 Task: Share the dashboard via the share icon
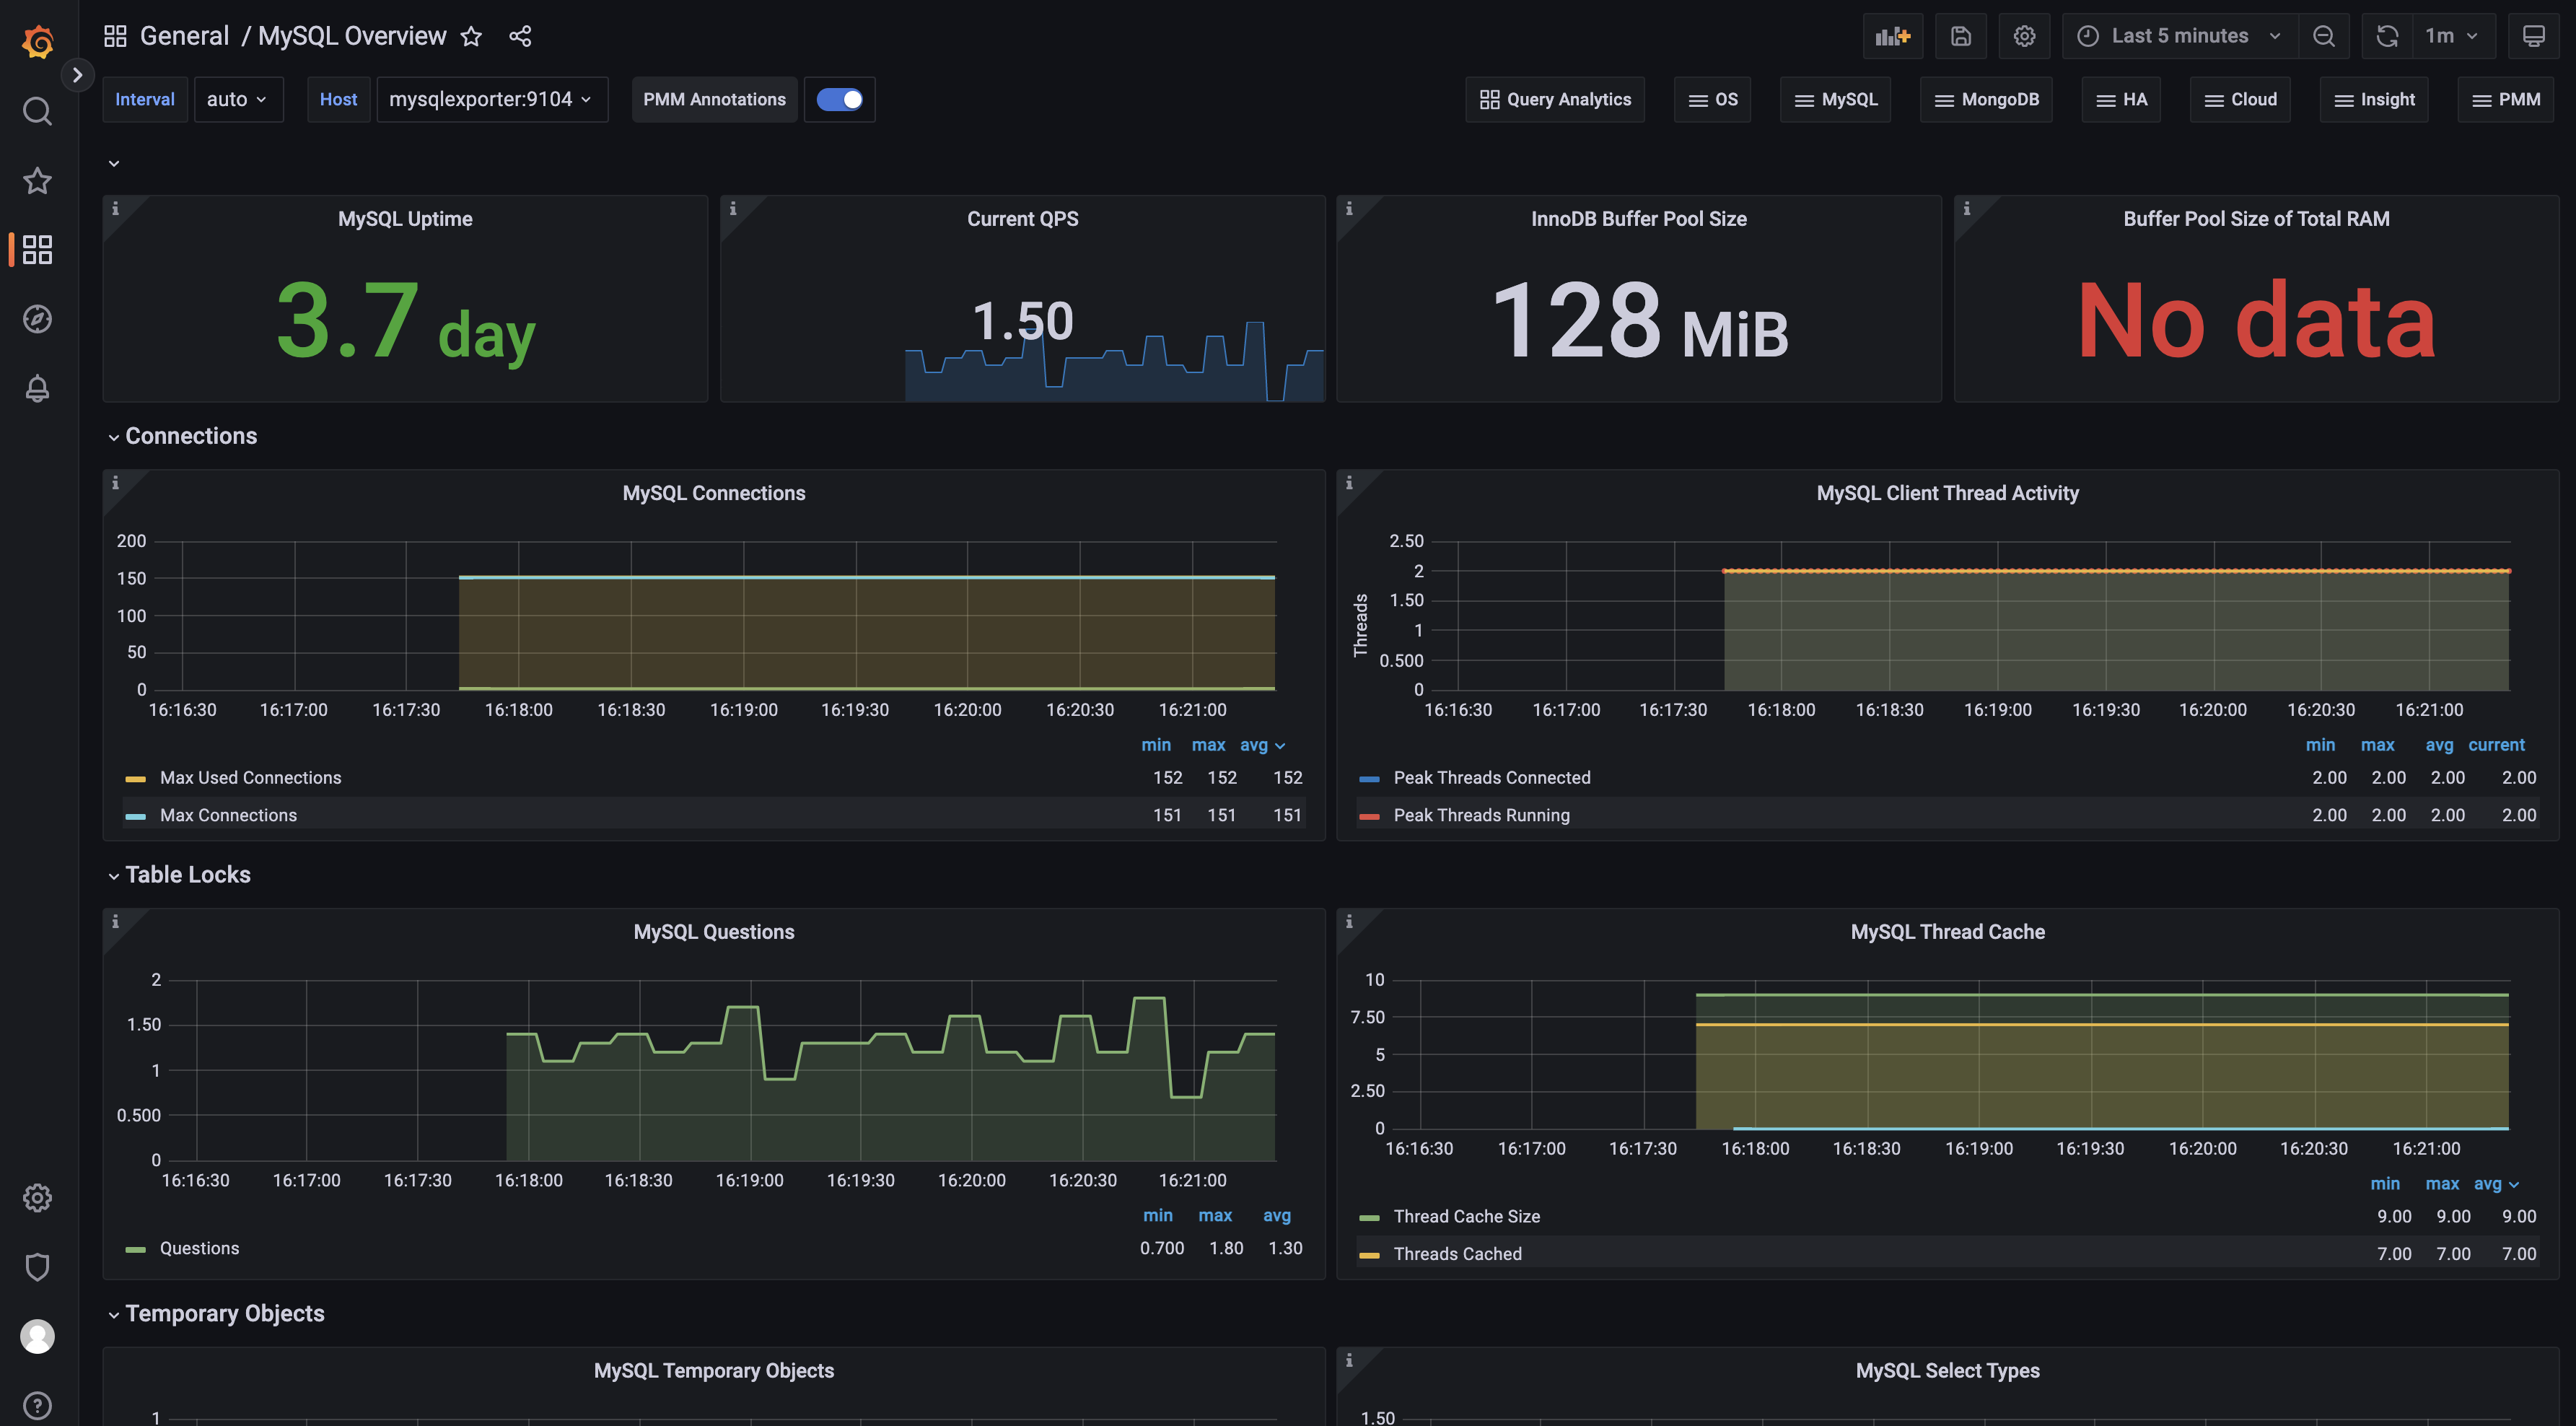[520, 37]
